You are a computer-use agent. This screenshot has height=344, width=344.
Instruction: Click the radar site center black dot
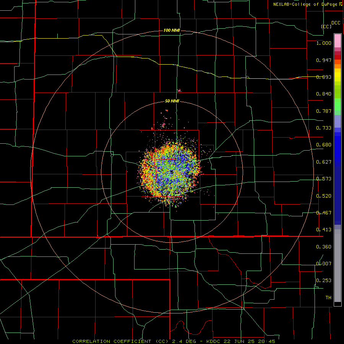(x=172, y=172)
